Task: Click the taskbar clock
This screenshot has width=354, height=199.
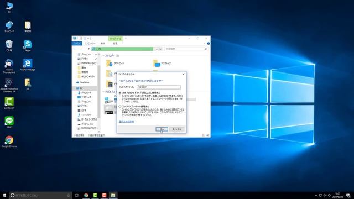Action: click(338, 195)
